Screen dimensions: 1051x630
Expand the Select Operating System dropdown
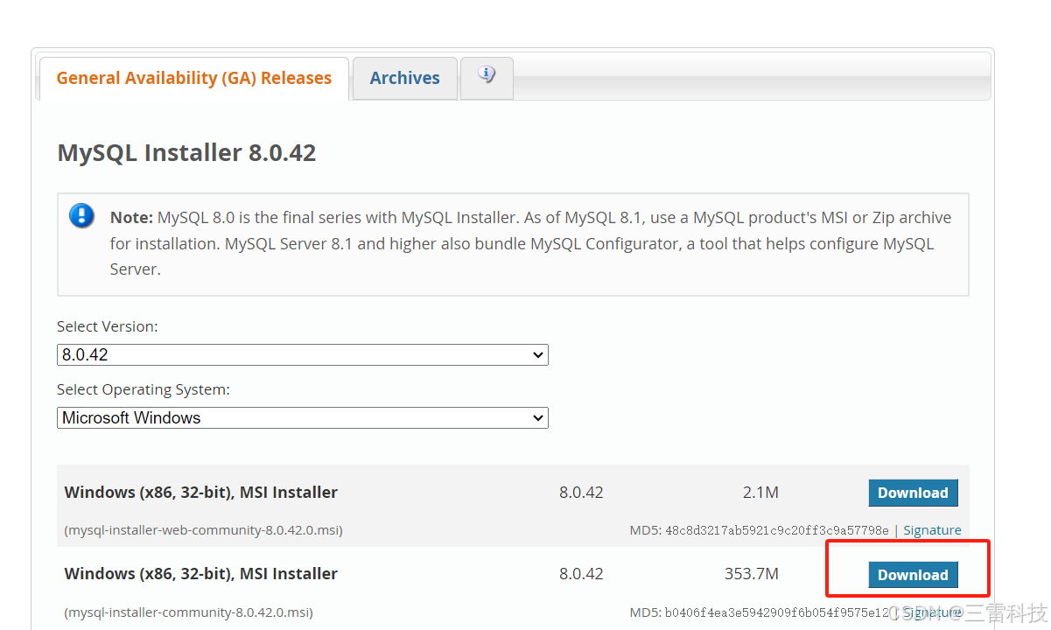[303, 417]
